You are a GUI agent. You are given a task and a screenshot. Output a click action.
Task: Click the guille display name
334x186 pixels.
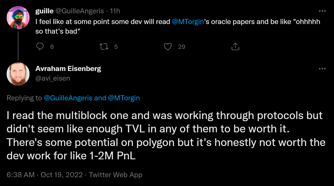point(44,11)
